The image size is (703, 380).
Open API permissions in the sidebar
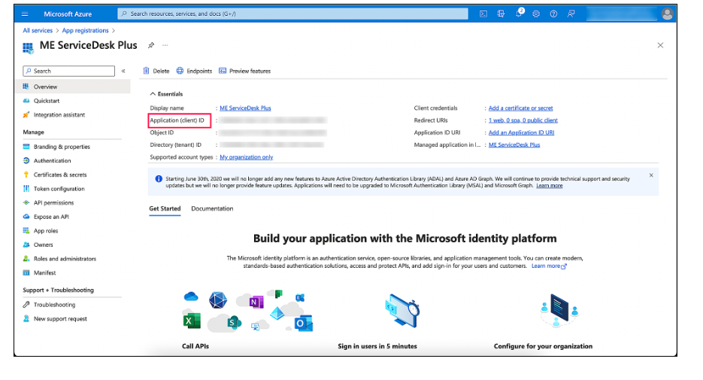click(x=53, y=202)
